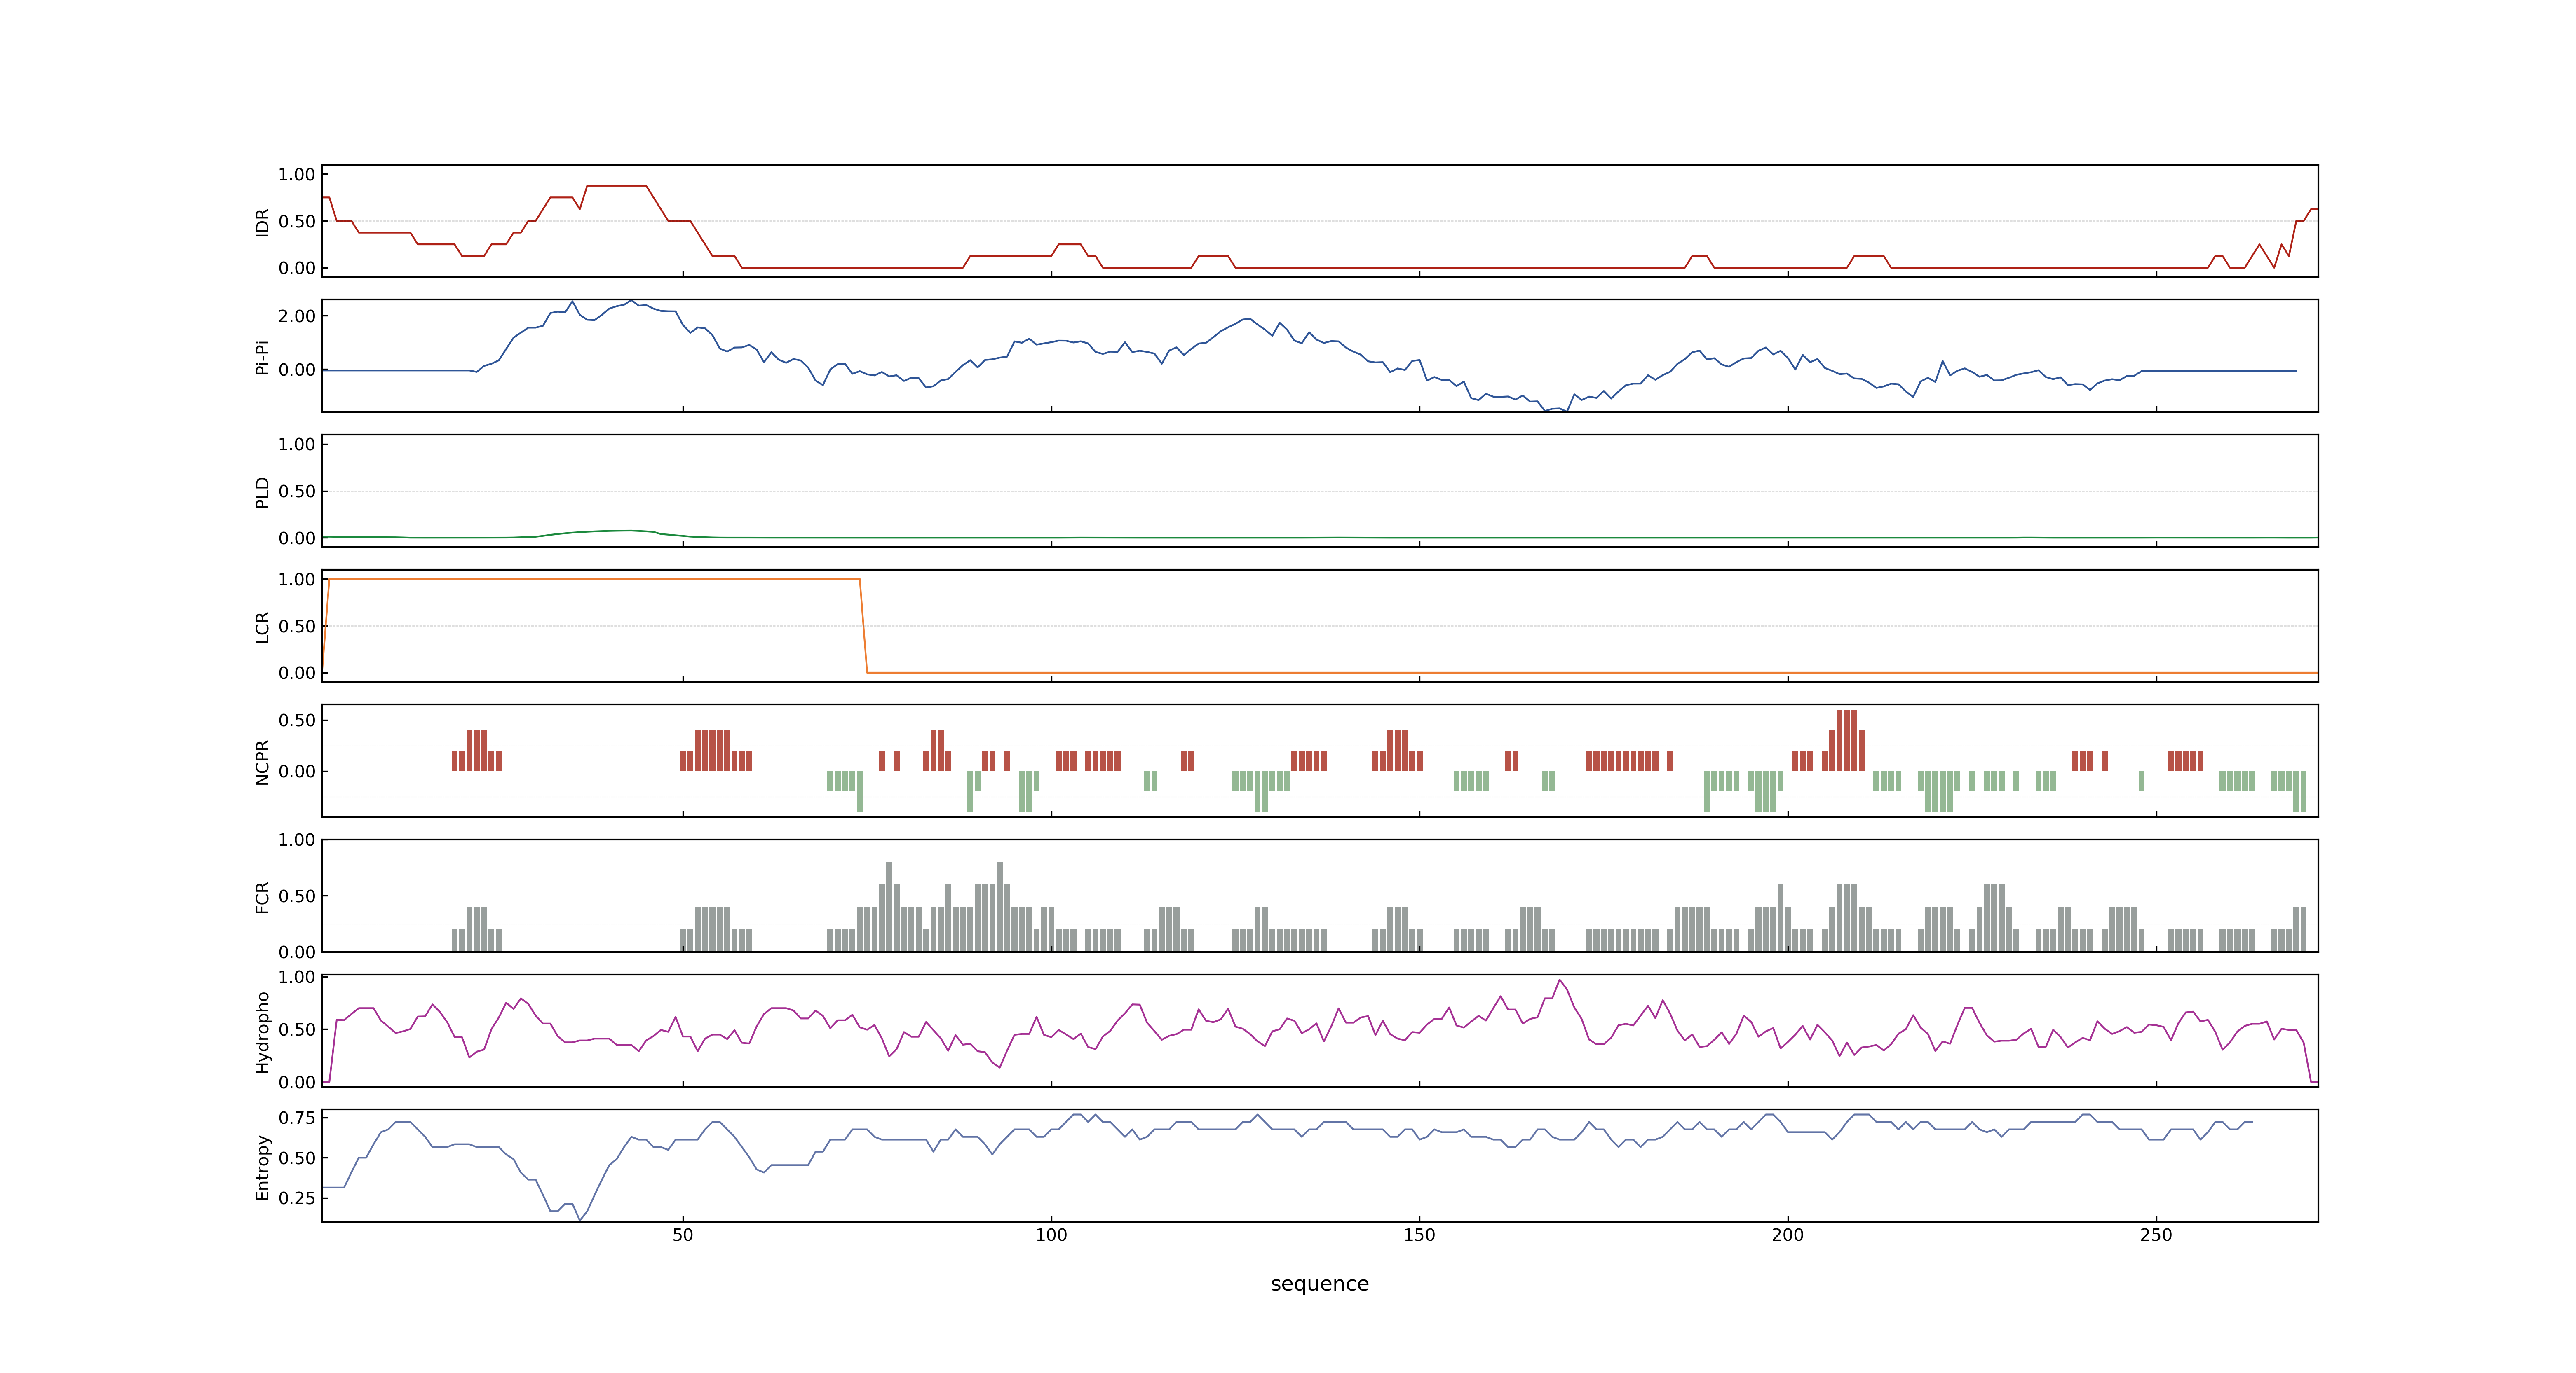The height and width of the screenshot is (1373, 2576).
Task: Click x-axis tick label 50
Action: pyautogui.click(x=683, y=1235)
